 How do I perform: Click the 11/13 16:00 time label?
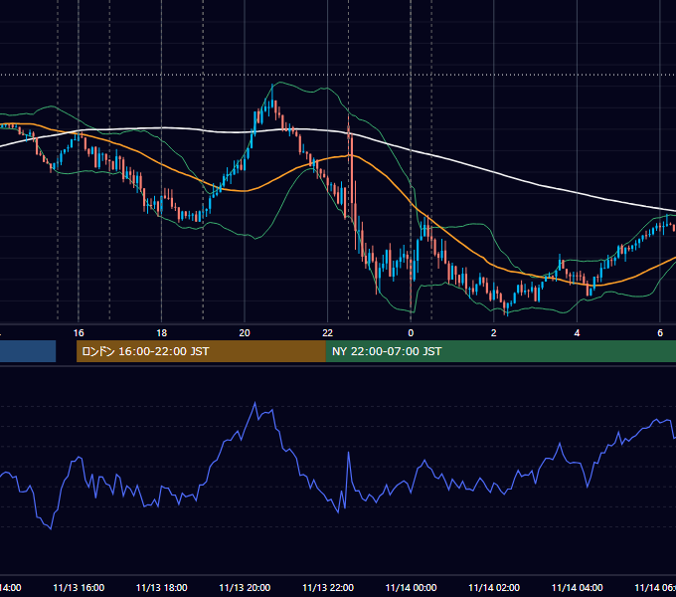pyautogui.click(x=79, y=587)
